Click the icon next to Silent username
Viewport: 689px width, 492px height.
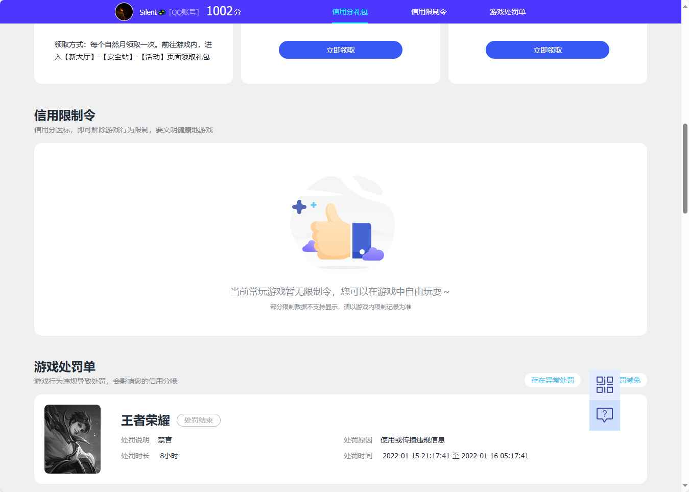[x=162, y=12]
